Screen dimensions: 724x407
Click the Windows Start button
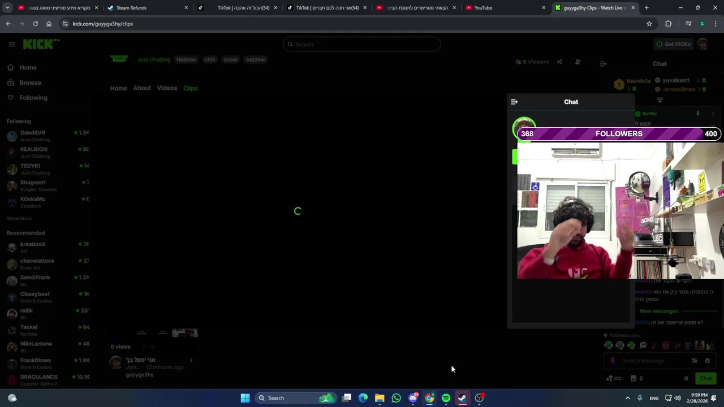tap(245, 398)
